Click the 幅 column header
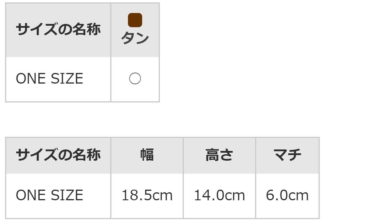 (147, 155)
